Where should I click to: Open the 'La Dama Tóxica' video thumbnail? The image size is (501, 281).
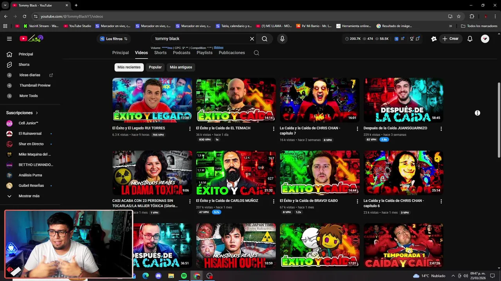pyautogui.click(x=152, y=173)
